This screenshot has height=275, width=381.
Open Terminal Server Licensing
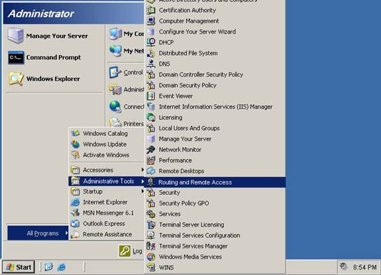click(215, 225)
